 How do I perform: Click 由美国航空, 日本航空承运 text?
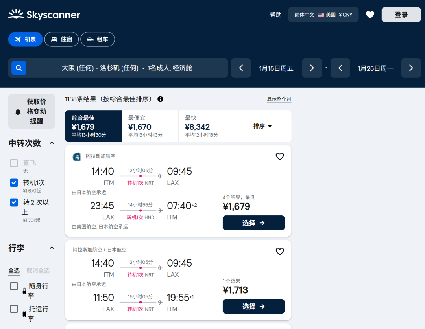pyautogui.click(x=100, y=227)
